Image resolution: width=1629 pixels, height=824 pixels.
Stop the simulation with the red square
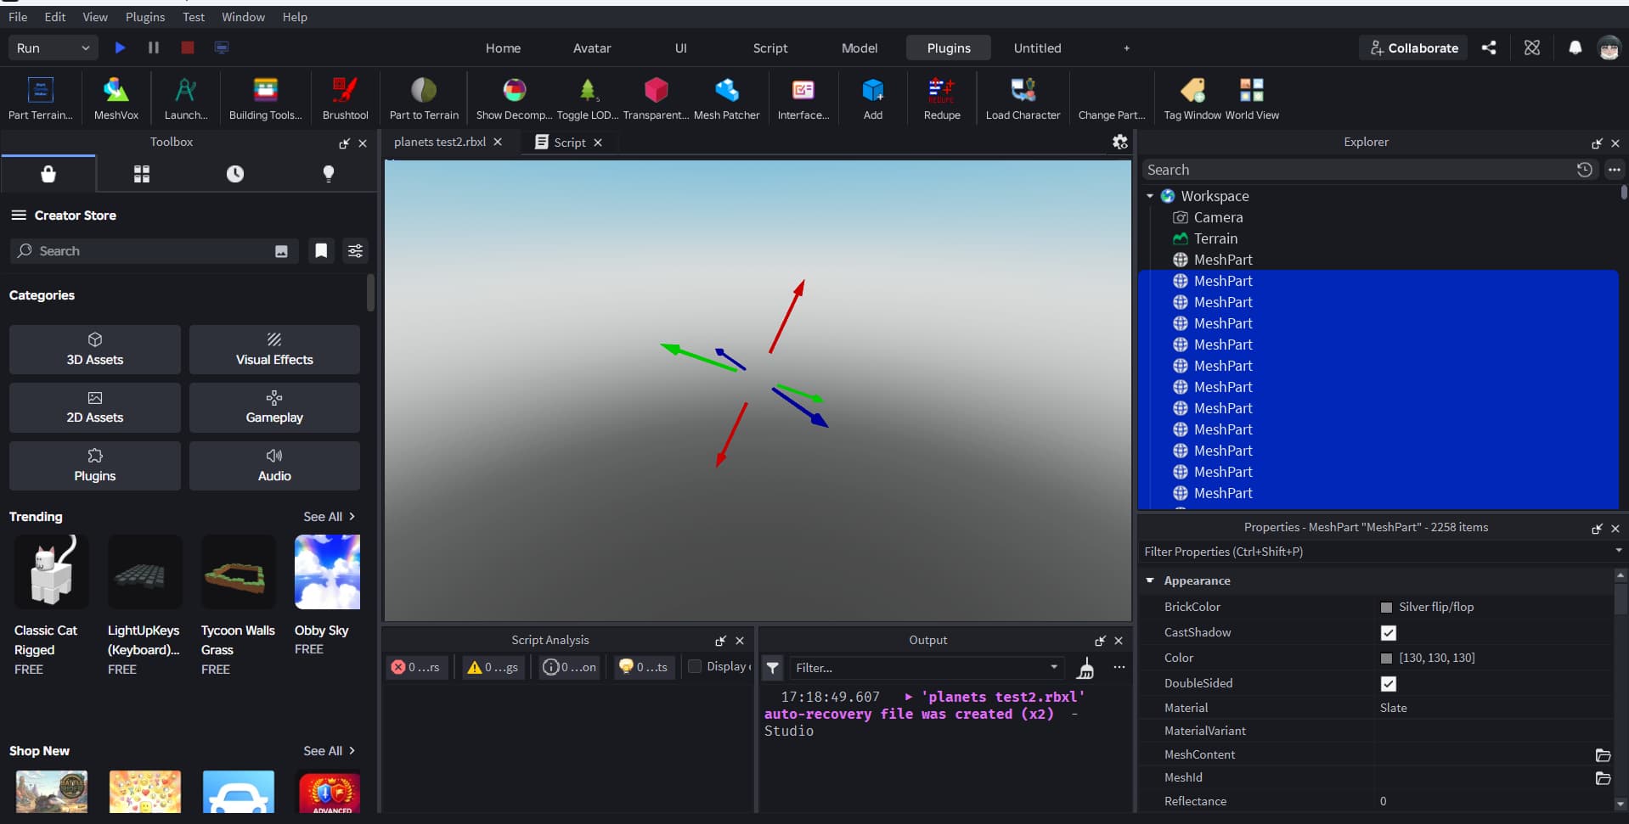[x=188, y=48]
